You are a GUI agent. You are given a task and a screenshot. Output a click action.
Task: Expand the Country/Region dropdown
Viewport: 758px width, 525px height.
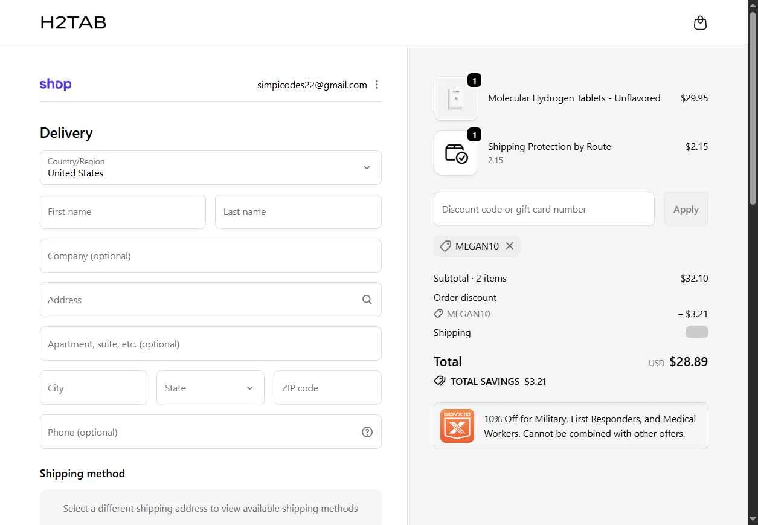(x=211, y=167)
